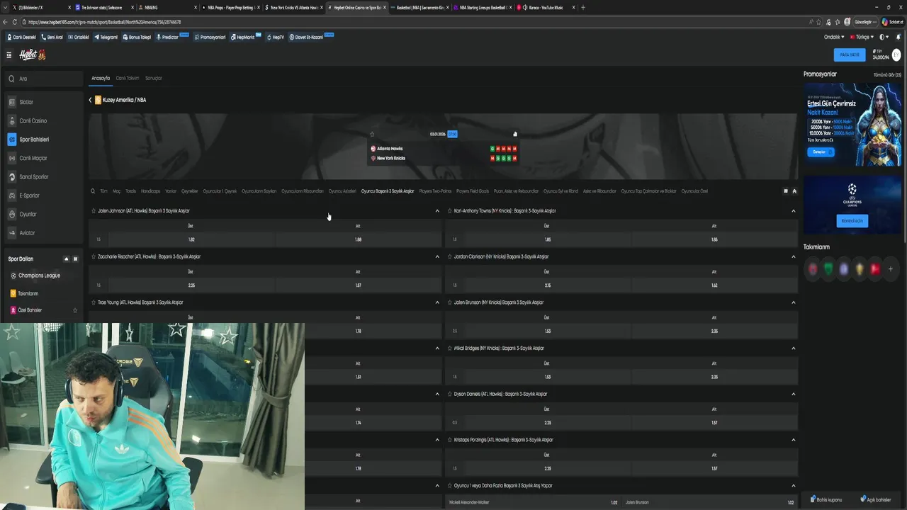This screenshot has height=510, width=907.
Task: Go back with arrow beside Kuzey Amerika / NBA
Action: pos(91,100)
